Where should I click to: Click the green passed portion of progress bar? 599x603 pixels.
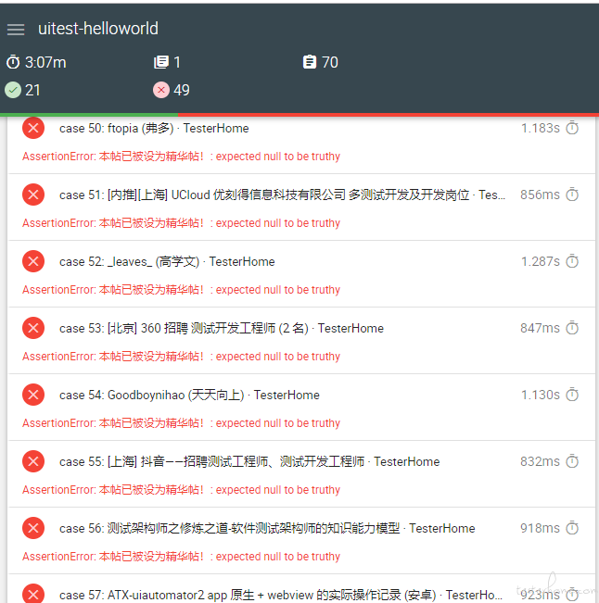tap(89, 115)
